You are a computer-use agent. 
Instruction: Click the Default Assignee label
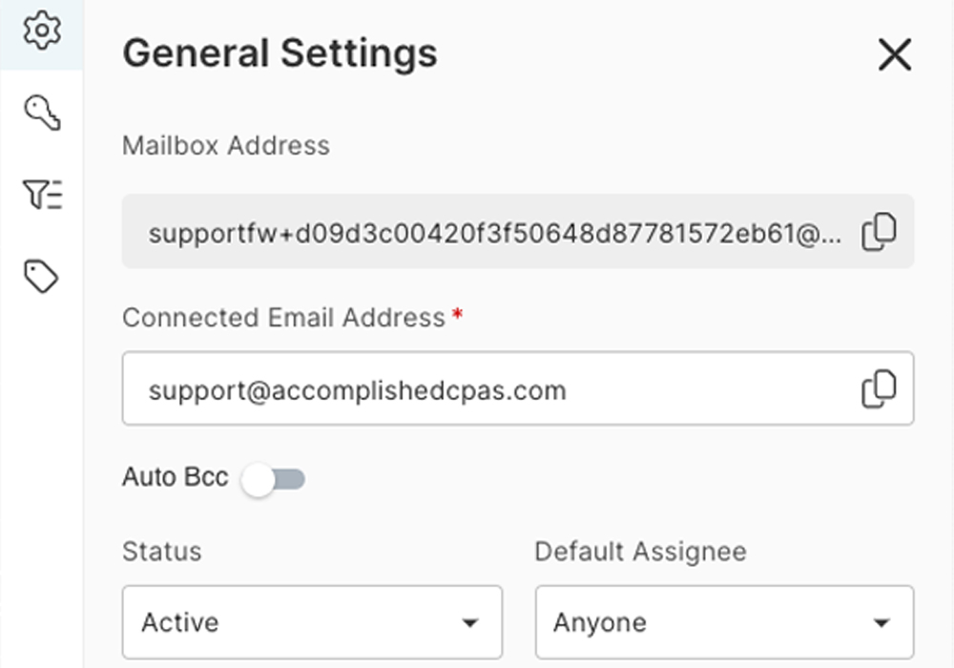[640, 552]
